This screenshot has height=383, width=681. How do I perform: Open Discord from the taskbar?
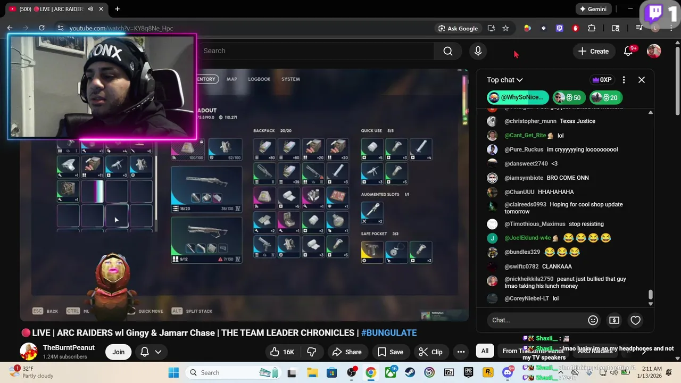507,373
